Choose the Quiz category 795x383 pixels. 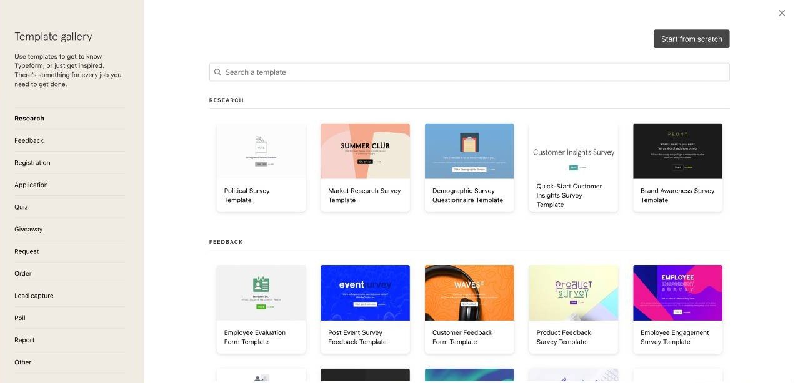pyautogui.click(x=21, y=207)
